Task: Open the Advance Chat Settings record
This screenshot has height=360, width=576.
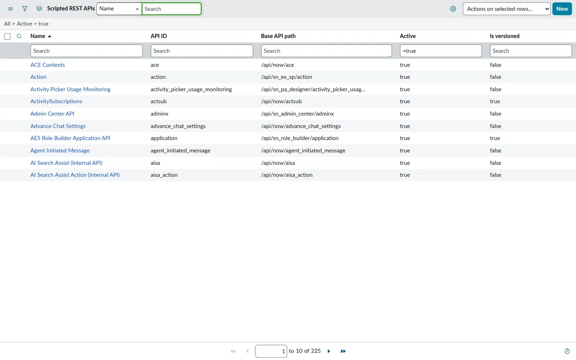Action: 58,126
